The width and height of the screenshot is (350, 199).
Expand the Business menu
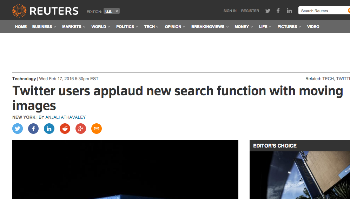coord(44,27)
